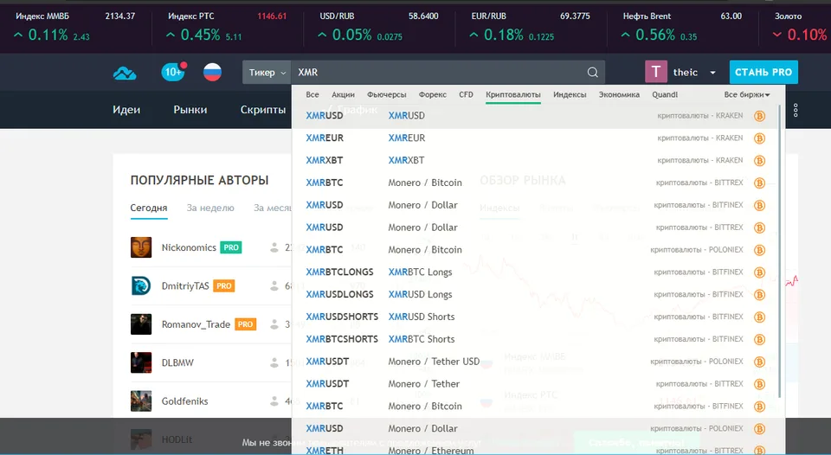The height and width of the screenshot is (455, 831).
Task: Select the XMRUSD Kraken result
Action: [535, 115]
